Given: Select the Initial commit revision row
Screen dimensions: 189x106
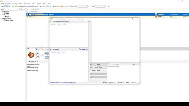Looking at the screenshot, I should click(x=107, y=17).
